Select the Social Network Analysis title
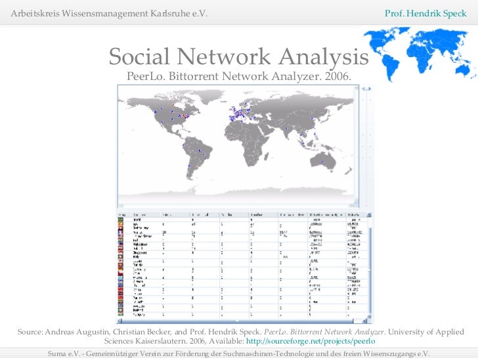 pos(239,56)
